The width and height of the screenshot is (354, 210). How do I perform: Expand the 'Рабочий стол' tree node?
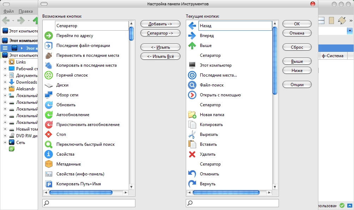coord(5,69)
